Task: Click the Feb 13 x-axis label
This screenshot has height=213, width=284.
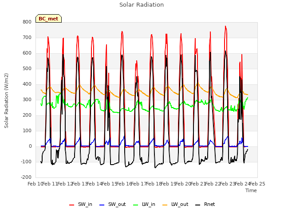Action: coord(80,184)
